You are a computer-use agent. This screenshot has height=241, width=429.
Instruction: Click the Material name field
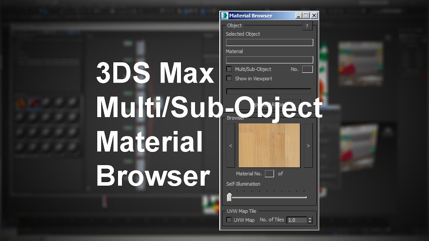pyautogui.click(x=269, y=60)
